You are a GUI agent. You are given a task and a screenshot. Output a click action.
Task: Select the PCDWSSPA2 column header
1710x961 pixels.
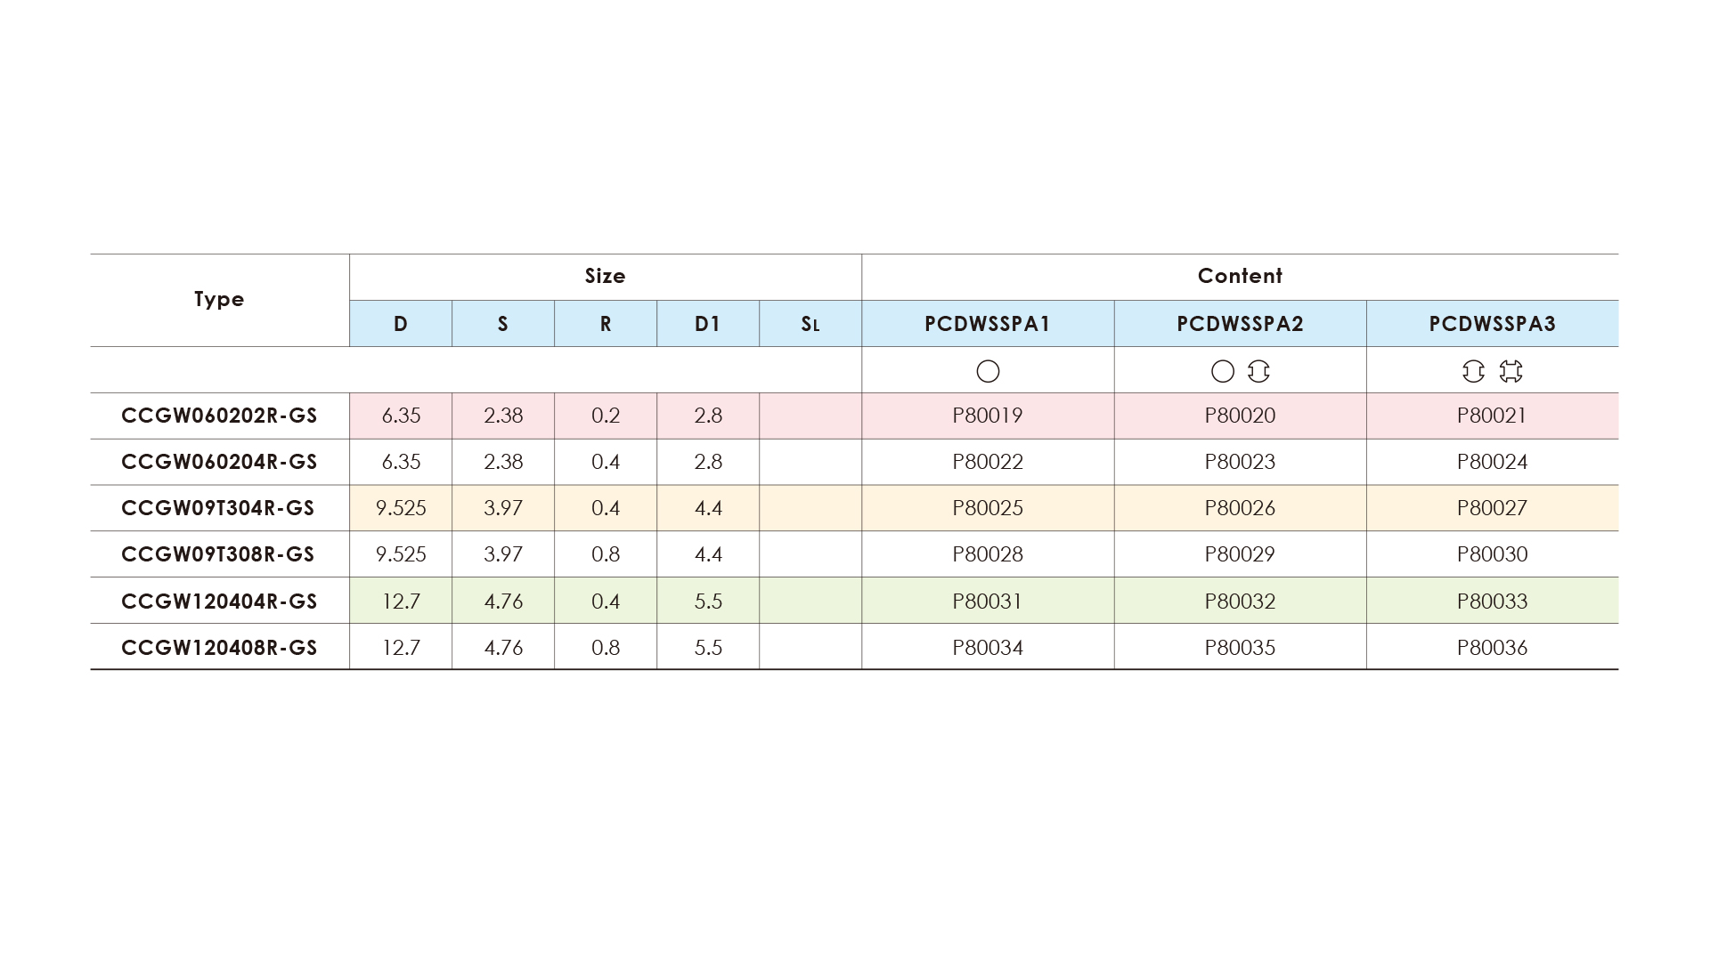pyautogui.click(x=1240, y=324)
